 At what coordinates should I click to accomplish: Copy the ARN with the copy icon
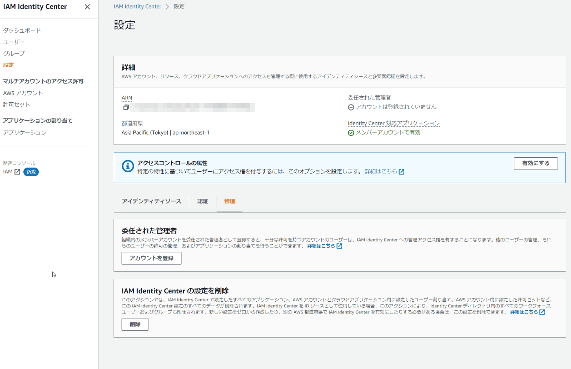[126, 107]
